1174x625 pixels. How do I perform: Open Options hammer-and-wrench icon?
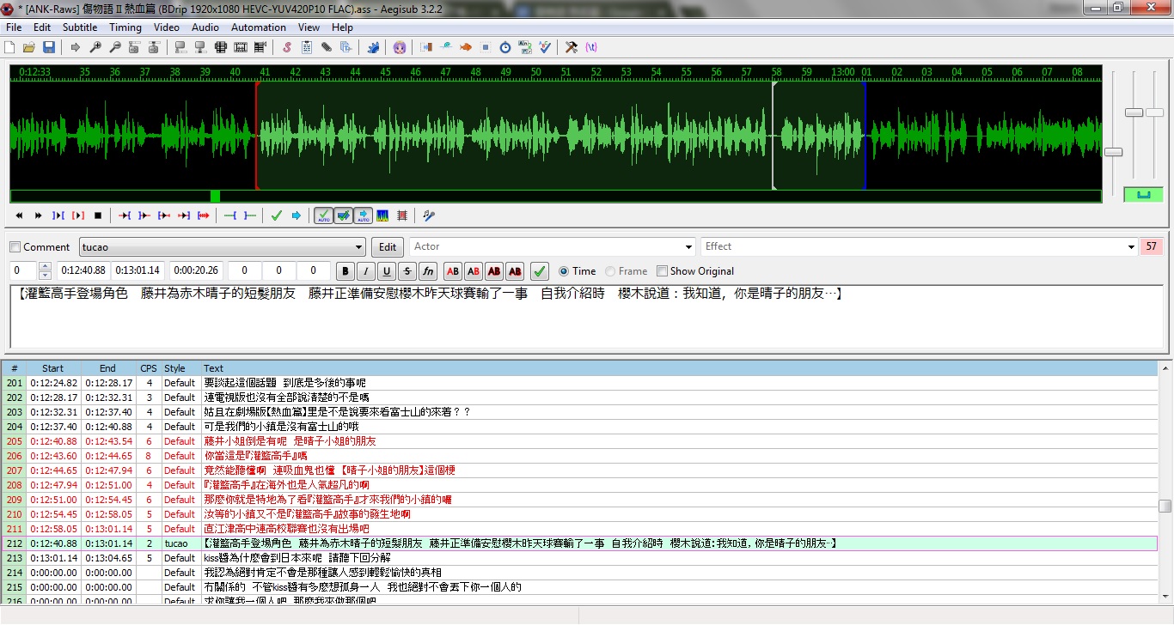(x=572, y=47)
